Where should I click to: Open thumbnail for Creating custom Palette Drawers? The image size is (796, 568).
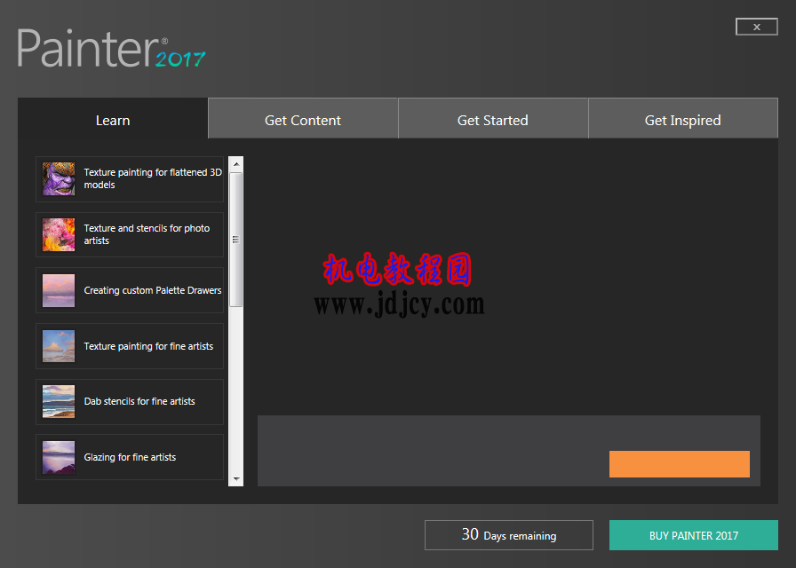click(x=59, y=290)
